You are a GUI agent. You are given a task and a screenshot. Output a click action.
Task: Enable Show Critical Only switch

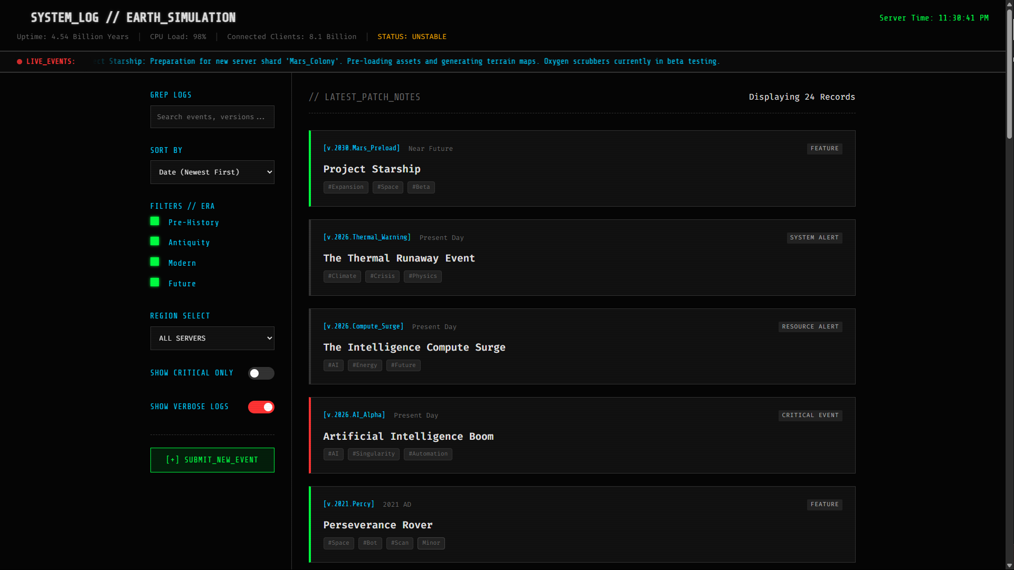pos(261,373)
